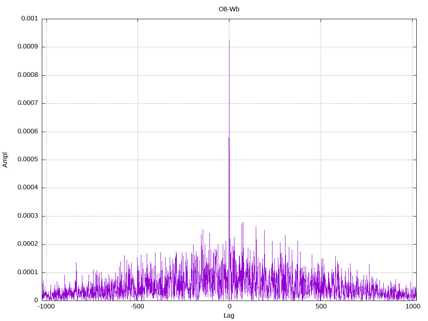Click the 0 label on the y-axis
Screen dimensions: 428x321
point(36,300)
